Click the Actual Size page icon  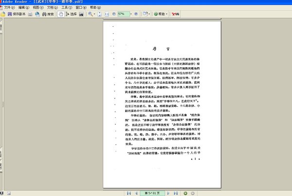(x=99, y=14)
